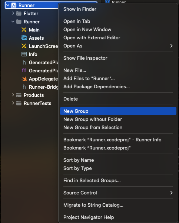Click the folder icon of the Runner group
Screen dimensions: 179x223
pyautogui.click(x=19, y=22)
